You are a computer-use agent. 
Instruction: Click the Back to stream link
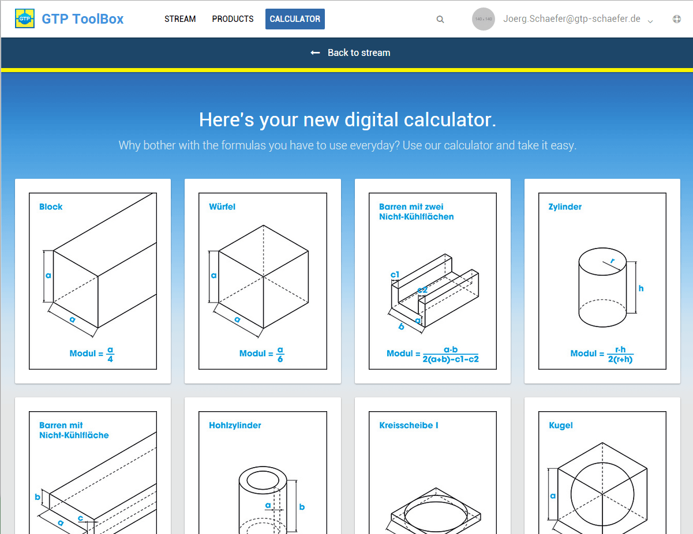358,52
